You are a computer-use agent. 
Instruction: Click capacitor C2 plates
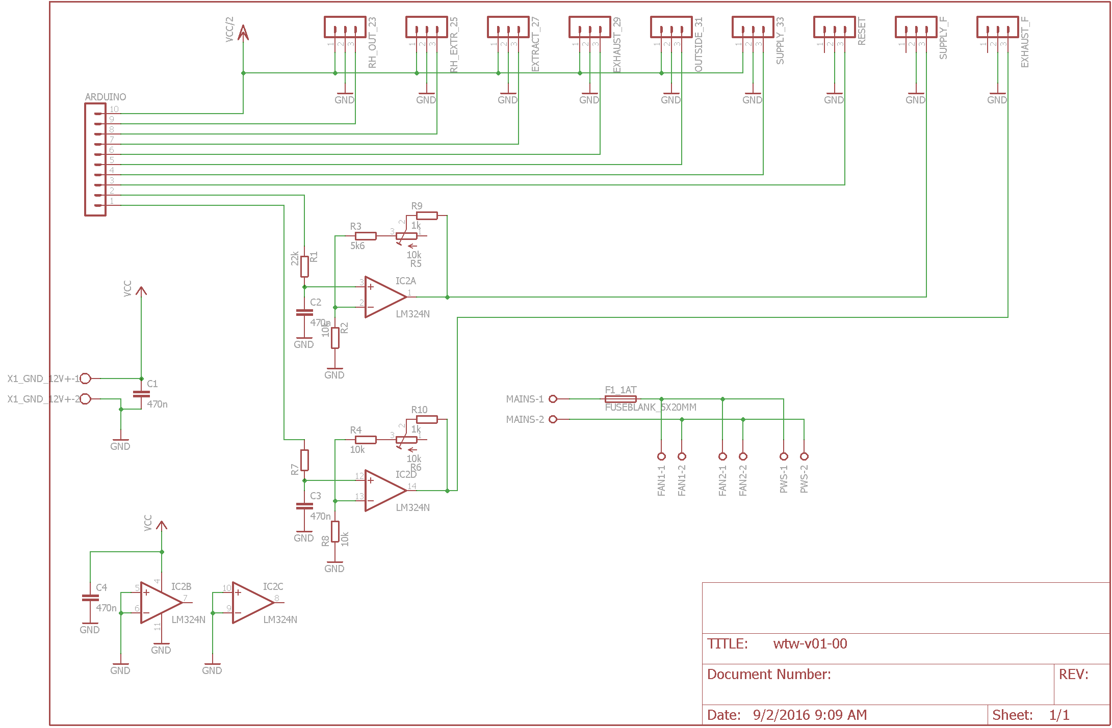click(304, 312)
